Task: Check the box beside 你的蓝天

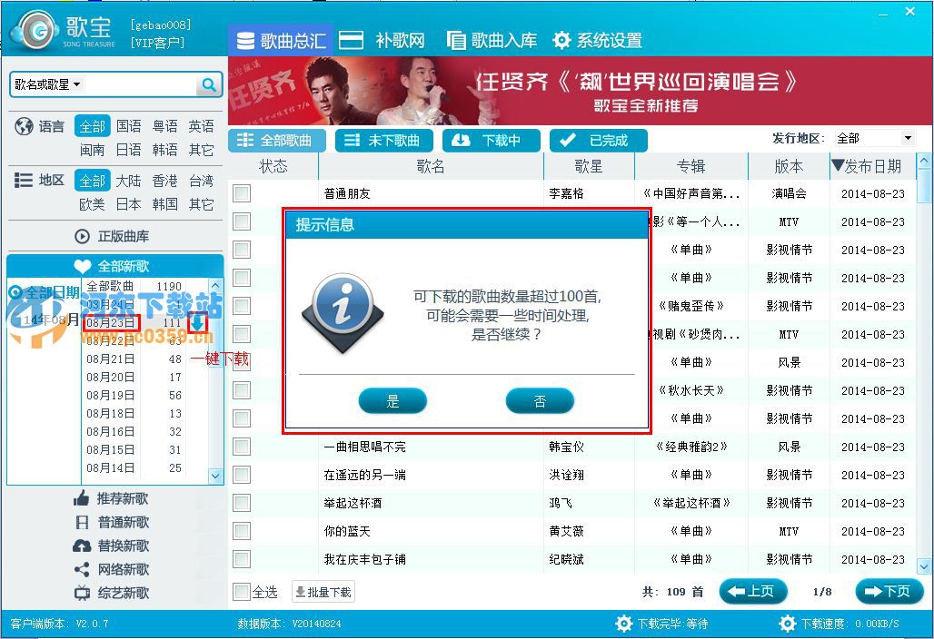Action: 241,531
